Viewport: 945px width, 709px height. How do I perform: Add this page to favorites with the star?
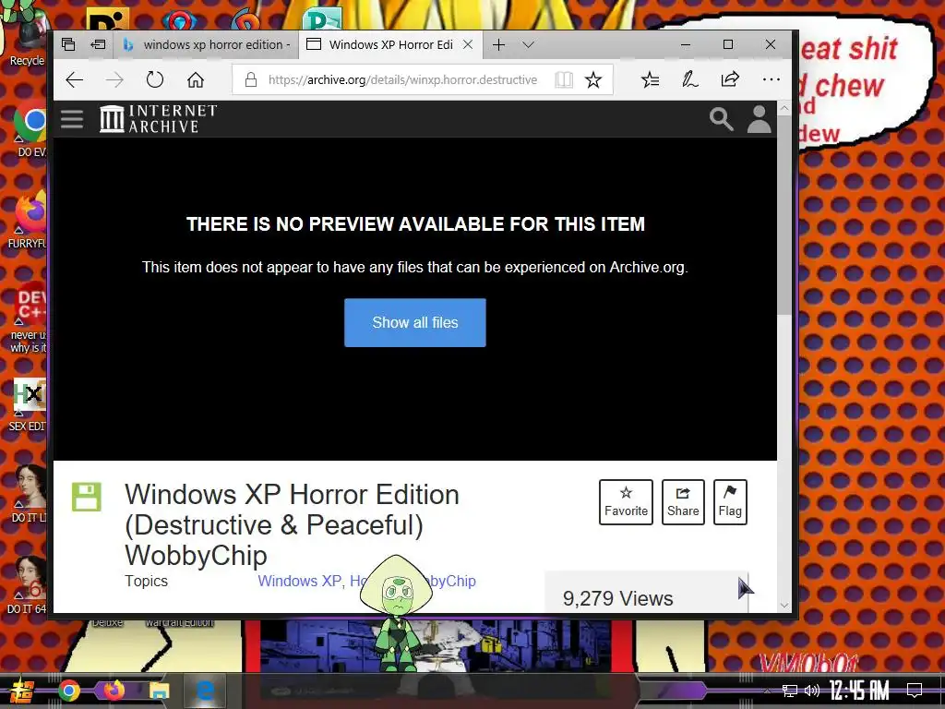(x=593, y=79)
